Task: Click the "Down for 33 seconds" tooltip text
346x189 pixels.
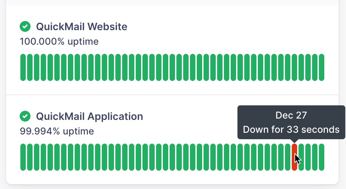Action: click(x=291, y=129)
